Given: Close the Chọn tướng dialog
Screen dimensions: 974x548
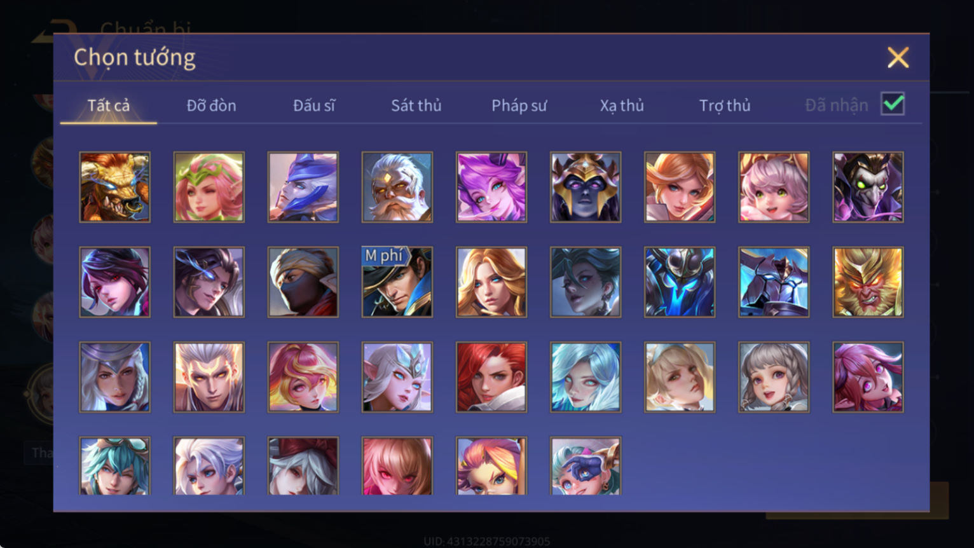Looking at the screenshot, I should tap(898, 58).
